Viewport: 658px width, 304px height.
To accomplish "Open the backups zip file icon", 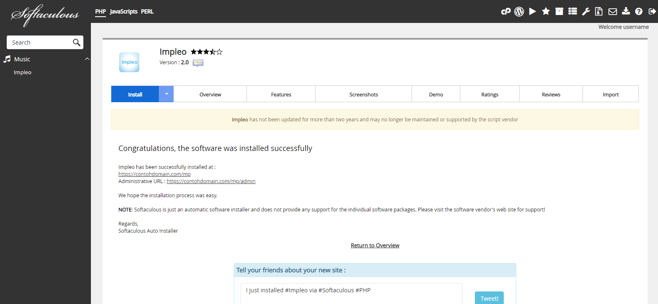I will point(599,12).
